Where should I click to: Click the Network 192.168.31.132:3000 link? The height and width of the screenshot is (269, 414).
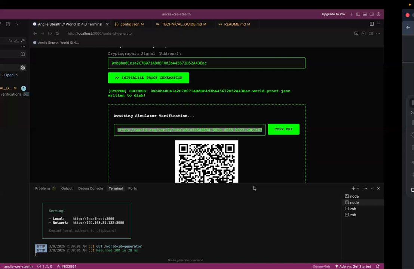pos(98,223)
